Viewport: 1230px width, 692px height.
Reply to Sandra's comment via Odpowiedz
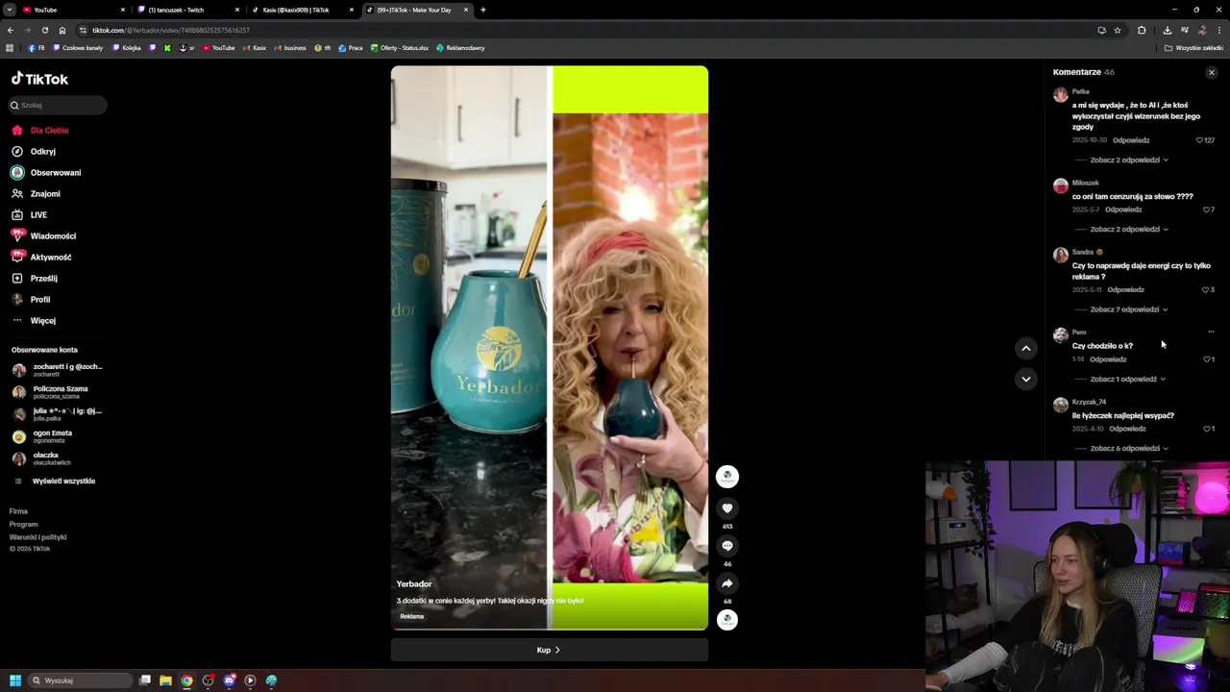(1126, 289)
